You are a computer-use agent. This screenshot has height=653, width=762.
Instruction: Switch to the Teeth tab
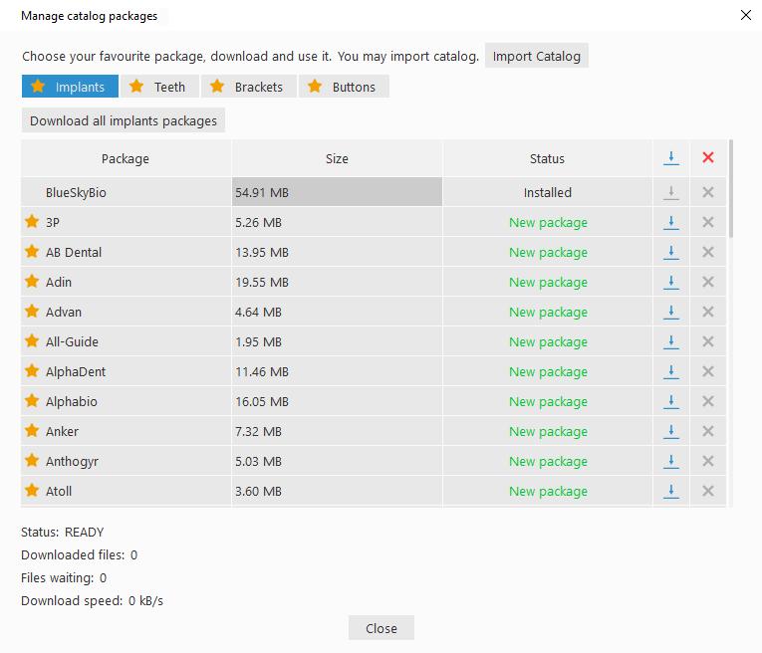pyautogui.click(x=160, y=87)
